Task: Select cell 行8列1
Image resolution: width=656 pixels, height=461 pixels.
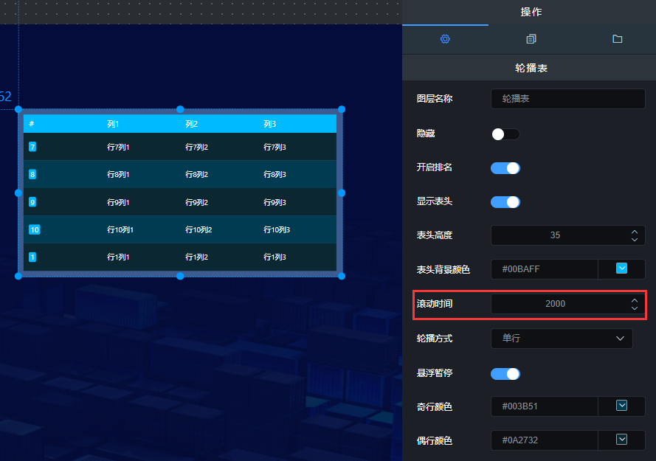Action: tap(118, 175)
